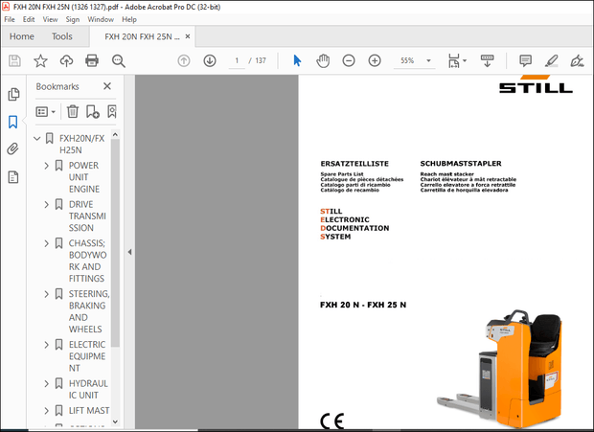Go to previous page arrow
The height and width of the screenshot is (432, 594).
tap(184, 60)
